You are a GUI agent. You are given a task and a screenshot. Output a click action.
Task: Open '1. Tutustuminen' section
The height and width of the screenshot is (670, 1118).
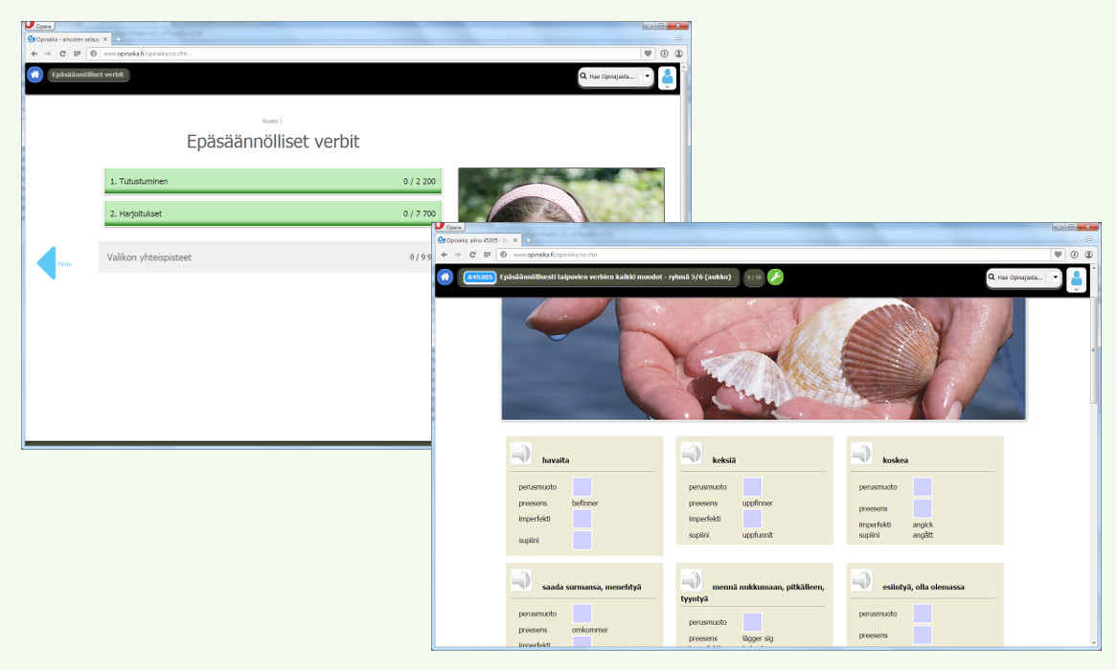tap(273, 181)
